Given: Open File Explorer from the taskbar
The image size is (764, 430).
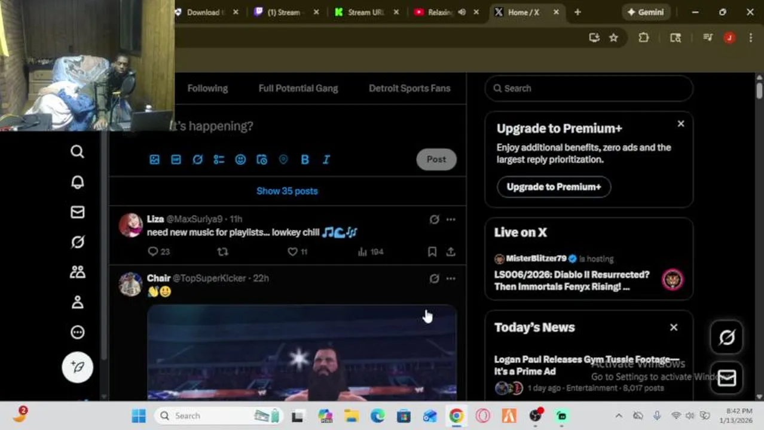Looking at the screenshot, I should click(351, 416).
